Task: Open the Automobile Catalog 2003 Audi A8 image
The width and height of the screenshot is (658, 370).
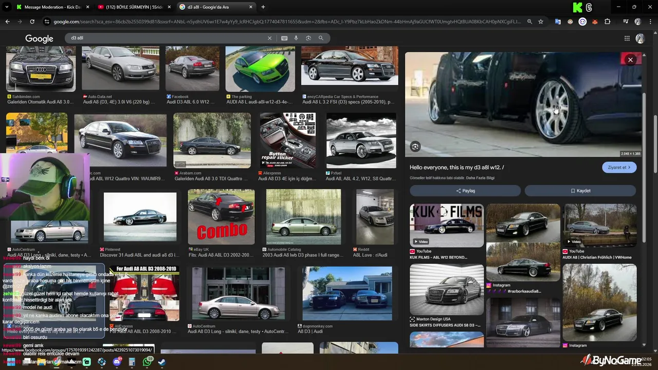Action: [x=303, y=216]
